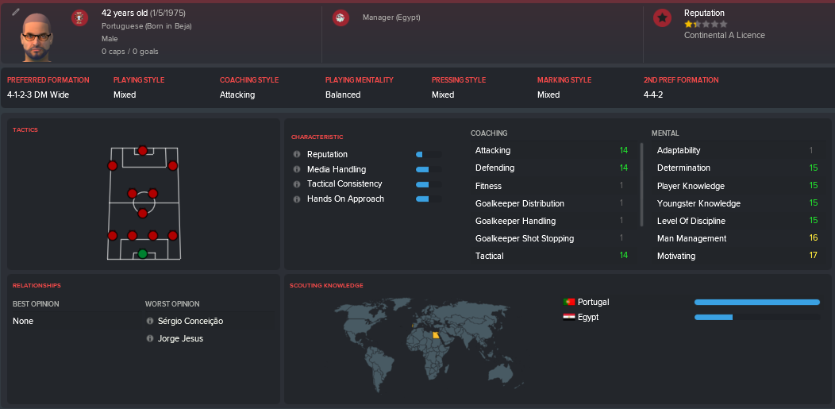Click the 0 caps / 0 goals text
Screen dimensions: 835x409
(130, 52)
